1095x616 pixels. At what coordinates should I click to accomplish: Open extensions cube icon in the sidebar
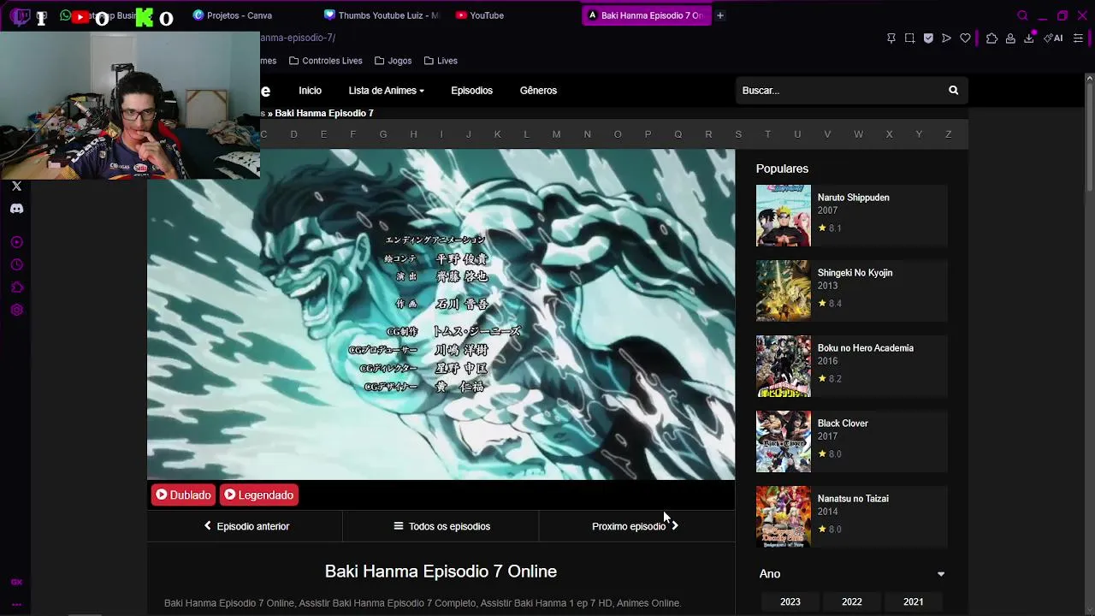tap(16, 287)
